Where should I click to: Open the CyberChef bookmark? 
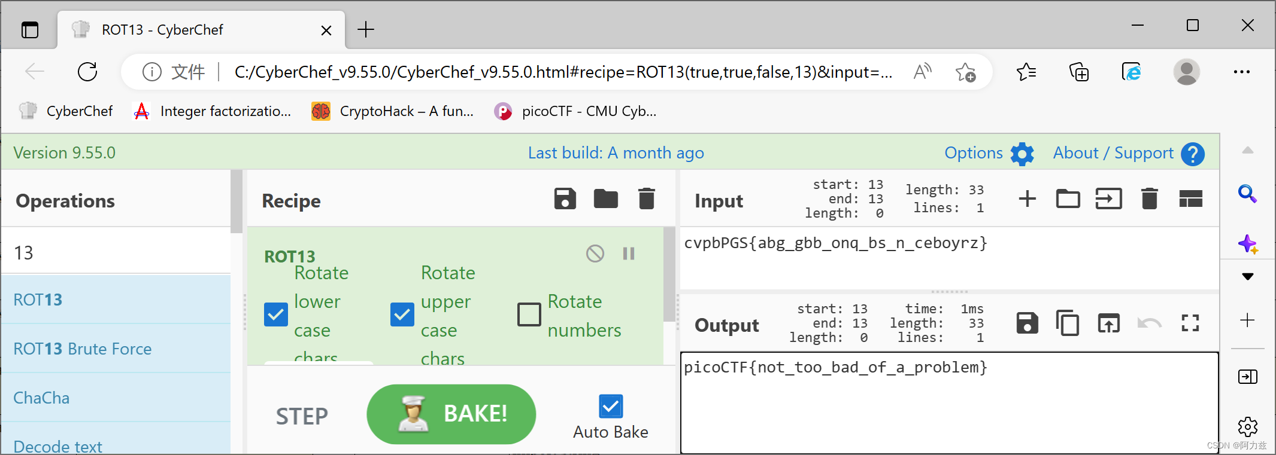pyautogui.click(x=66, y=111)
